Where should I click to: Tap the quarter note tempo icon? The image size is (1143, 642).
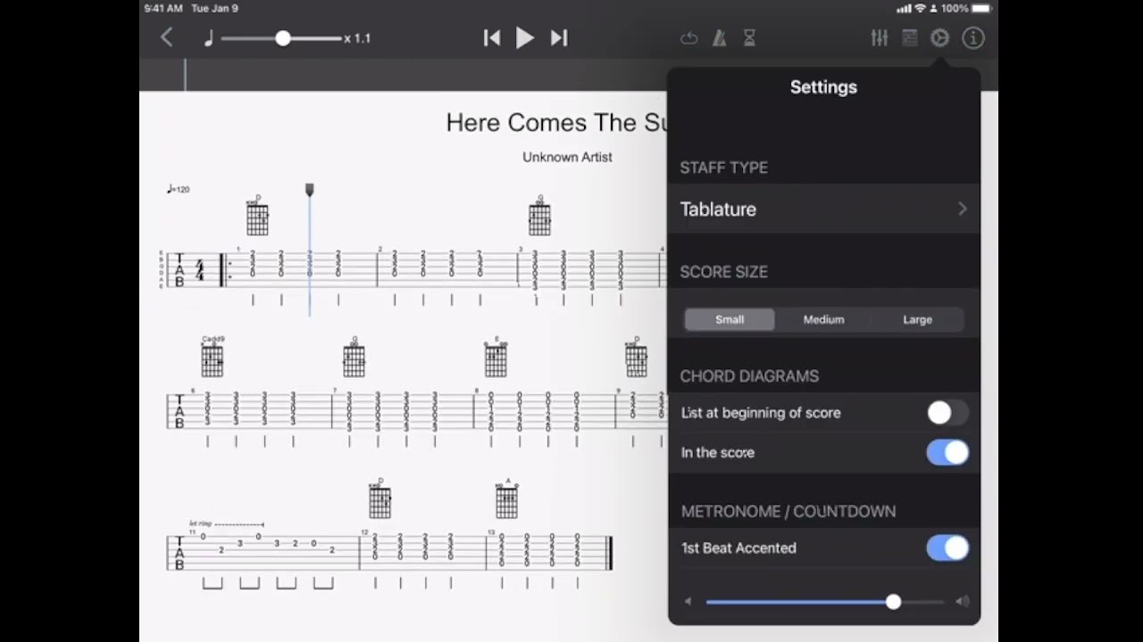(x=209, y=38)
